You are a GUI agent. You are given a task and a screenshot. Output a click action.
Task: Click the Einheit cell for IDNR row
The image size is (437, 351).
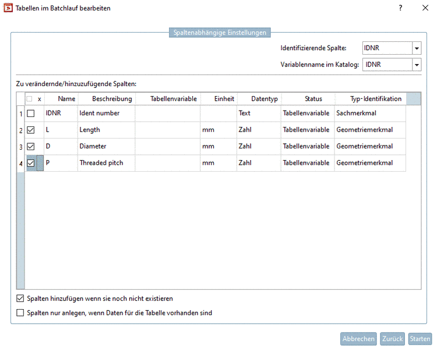218,114
